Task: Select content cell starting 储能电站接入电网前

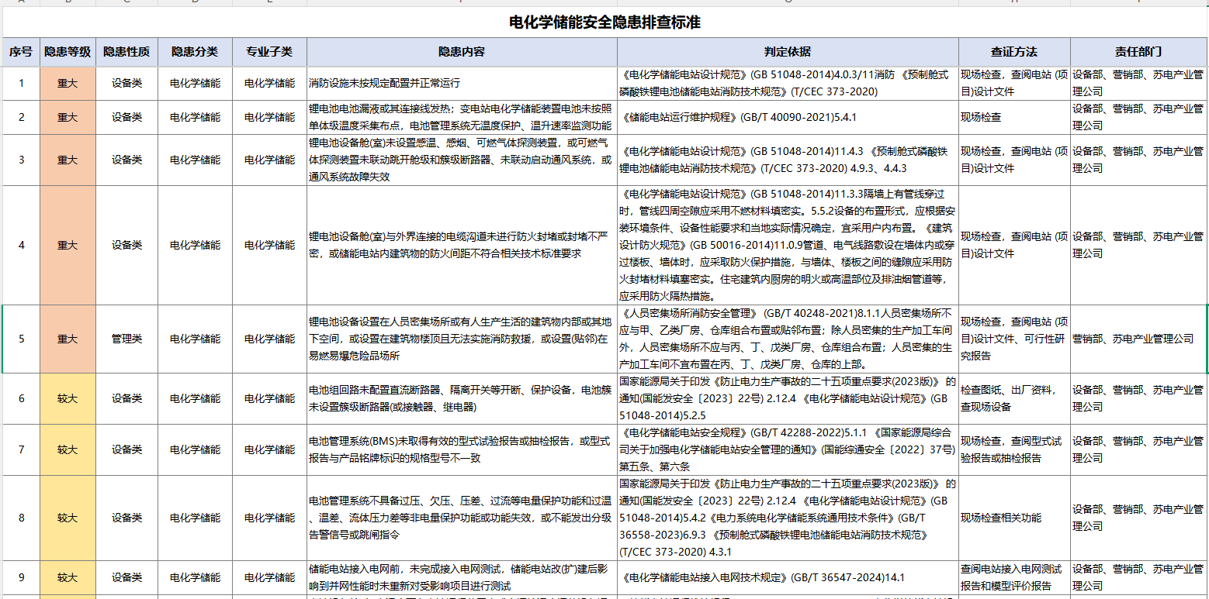Action: [462, 577]
